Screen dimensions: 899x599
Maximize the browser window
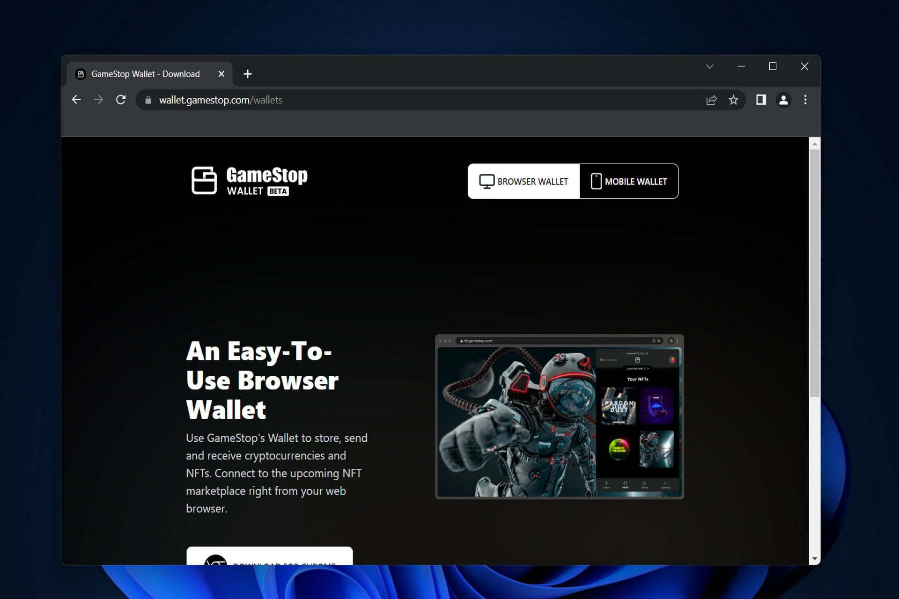pyautogui.click(x=773, y=66)
